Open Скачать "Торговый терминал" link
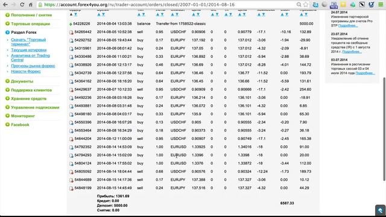Screen dimensions: 386x217 point(28,42)
